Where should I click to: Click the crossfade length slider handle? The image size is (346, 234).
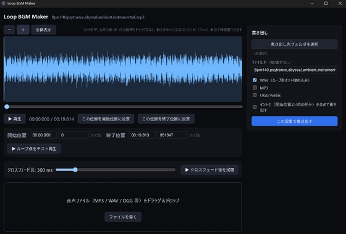75,170
